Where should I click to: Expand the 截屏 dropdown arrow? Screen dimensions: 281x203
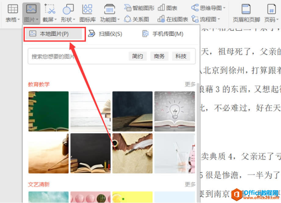pos(56,19)
